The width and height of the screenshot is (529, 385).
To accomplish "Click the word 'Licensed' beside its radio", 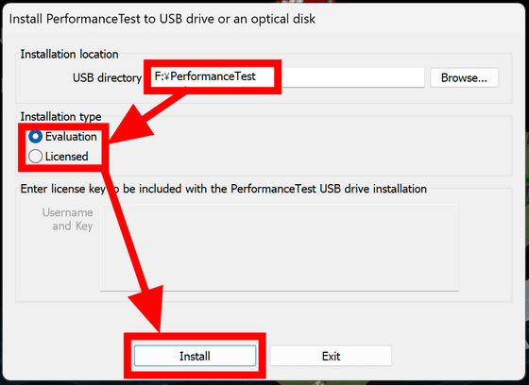I will [x=67, y=157].
